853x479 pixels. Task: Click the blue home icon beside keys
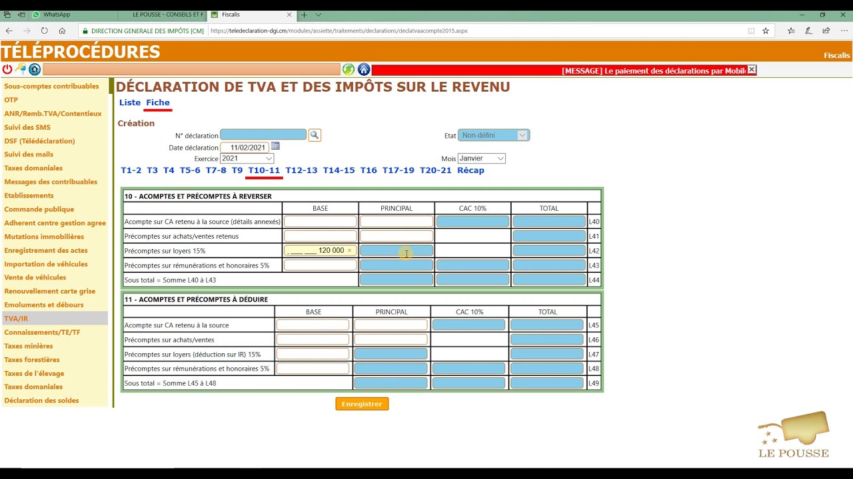coord(35,69)
